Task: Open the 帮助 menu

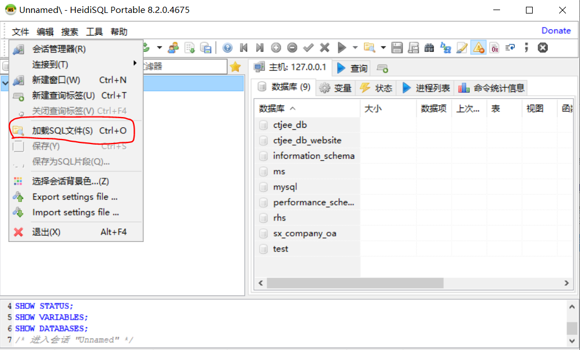Action: click(119, 32)
